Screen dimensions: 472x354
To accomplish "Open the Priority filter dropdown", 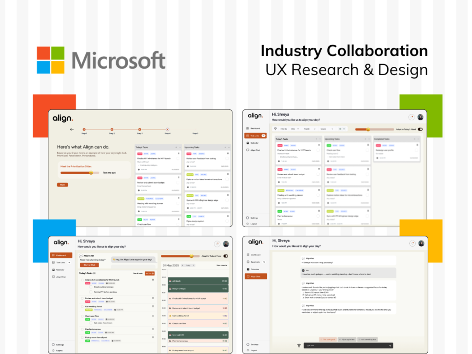I will [x=309, y=129].
